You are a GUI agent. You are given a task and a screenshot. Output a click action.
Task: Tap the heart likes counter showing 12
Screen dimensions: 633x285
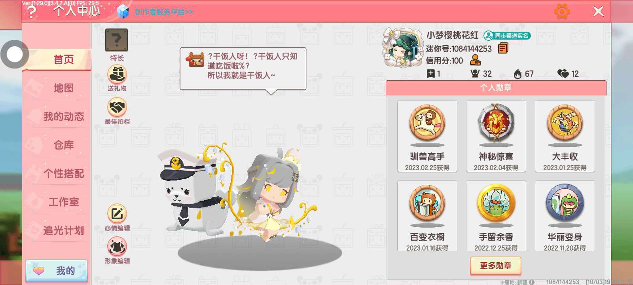pyautogui.click(x=568, y=74)
